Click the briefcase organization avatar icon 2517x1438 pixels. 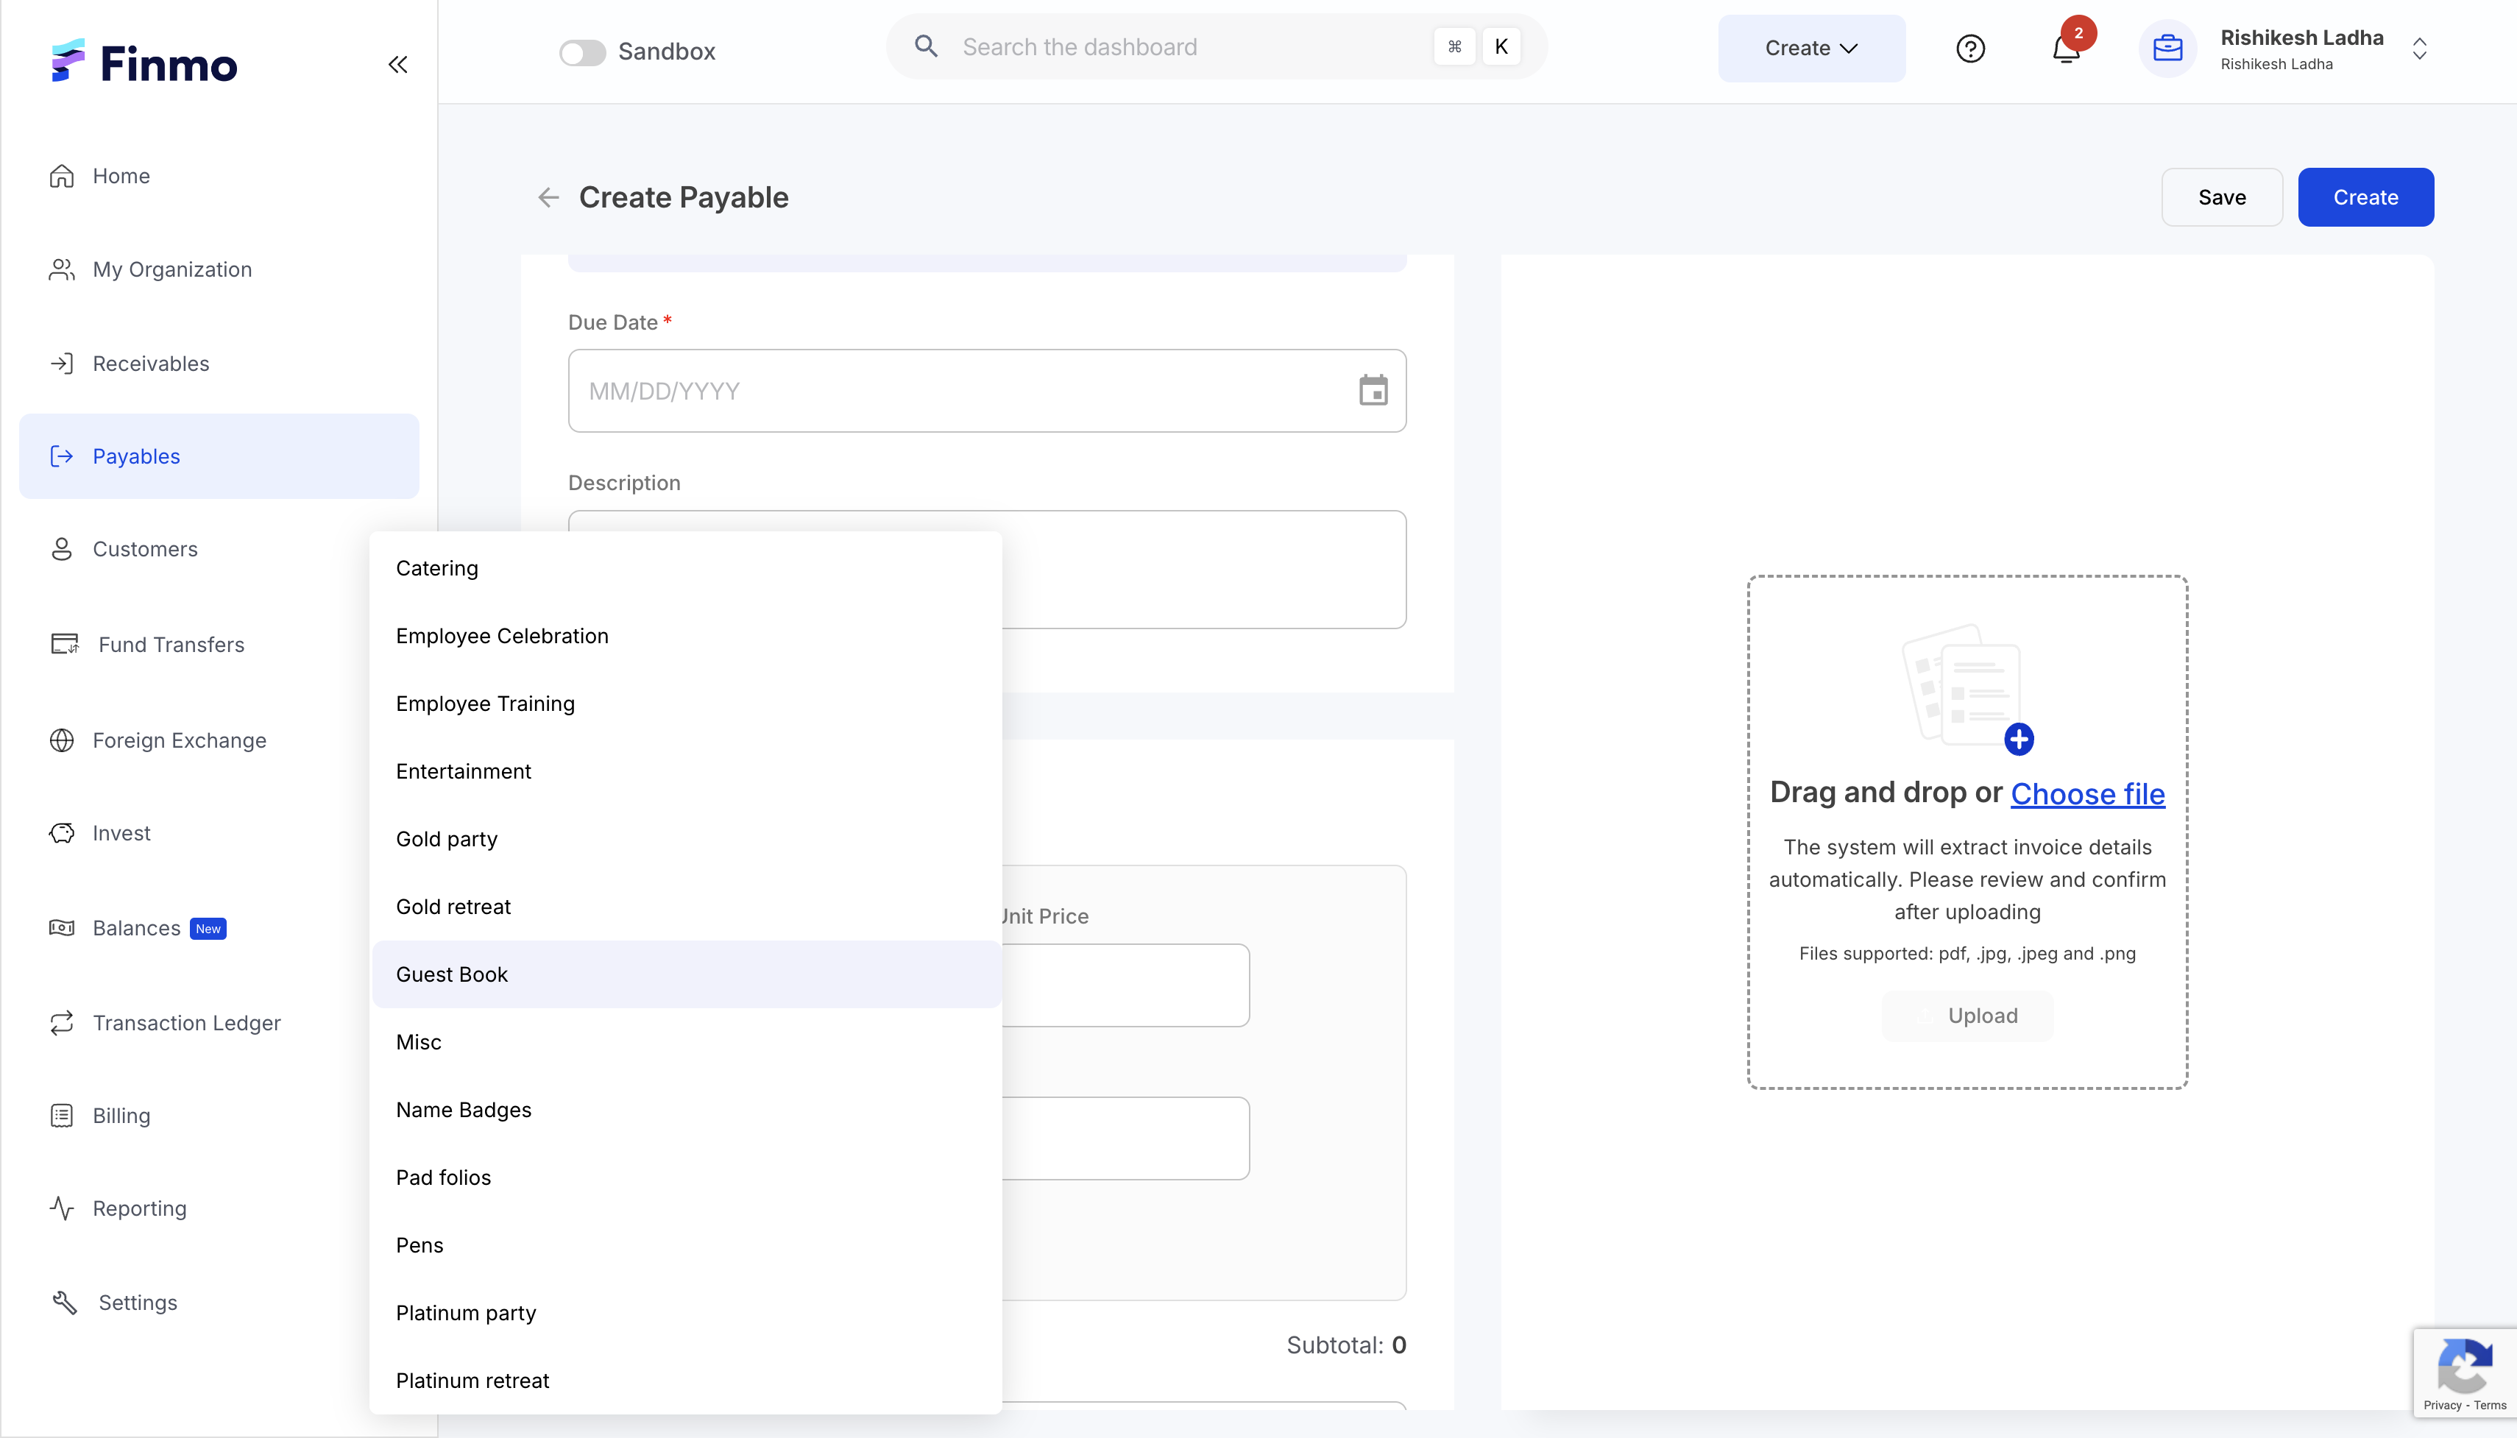(2167, 49)
